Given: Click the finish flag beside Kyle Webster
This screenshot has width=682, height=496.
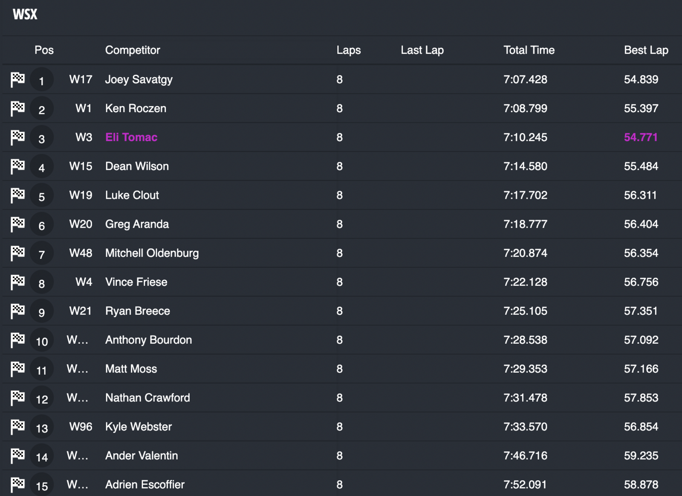Looking at the screenshot, I should pyautogui.click(x=17, y=426).
